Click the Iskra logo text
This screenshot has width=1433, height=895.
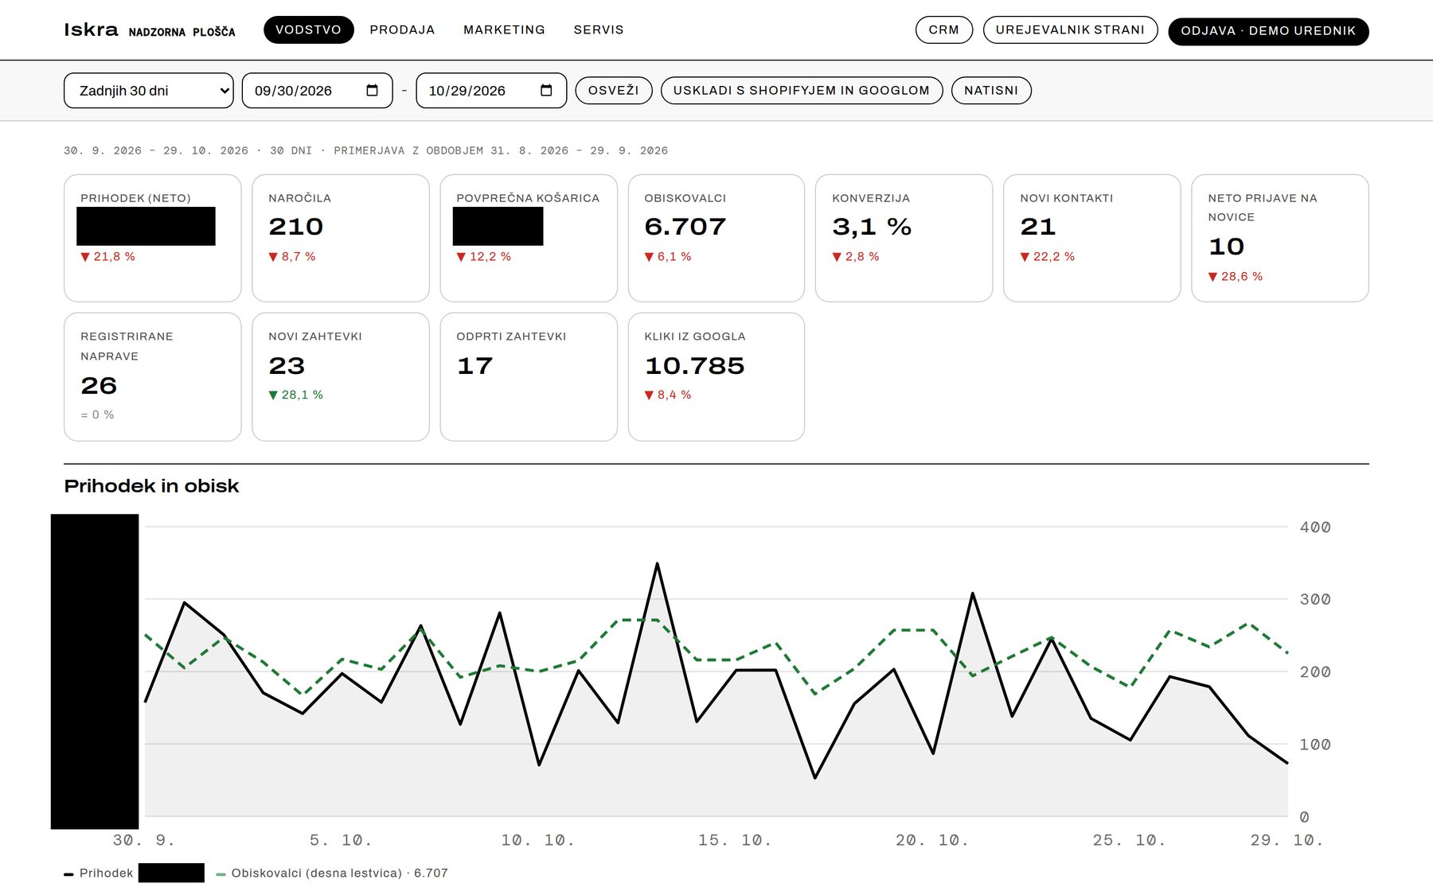point(91,29)
